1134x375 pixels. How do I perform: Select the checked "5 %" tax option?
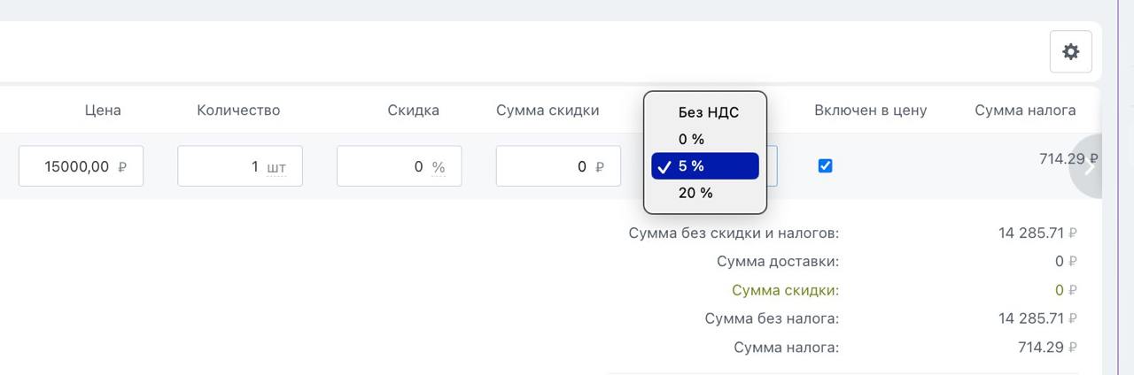point(704,166)
